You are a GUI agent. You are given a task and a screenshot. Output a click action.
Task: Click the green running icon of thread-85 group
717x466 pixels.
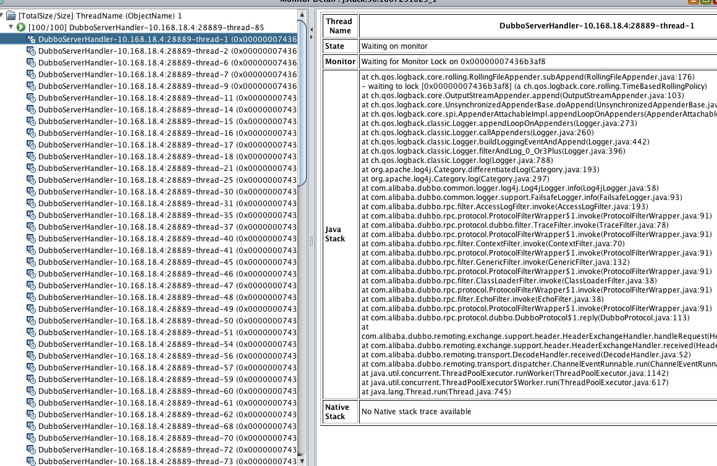(x=21, y=27)
